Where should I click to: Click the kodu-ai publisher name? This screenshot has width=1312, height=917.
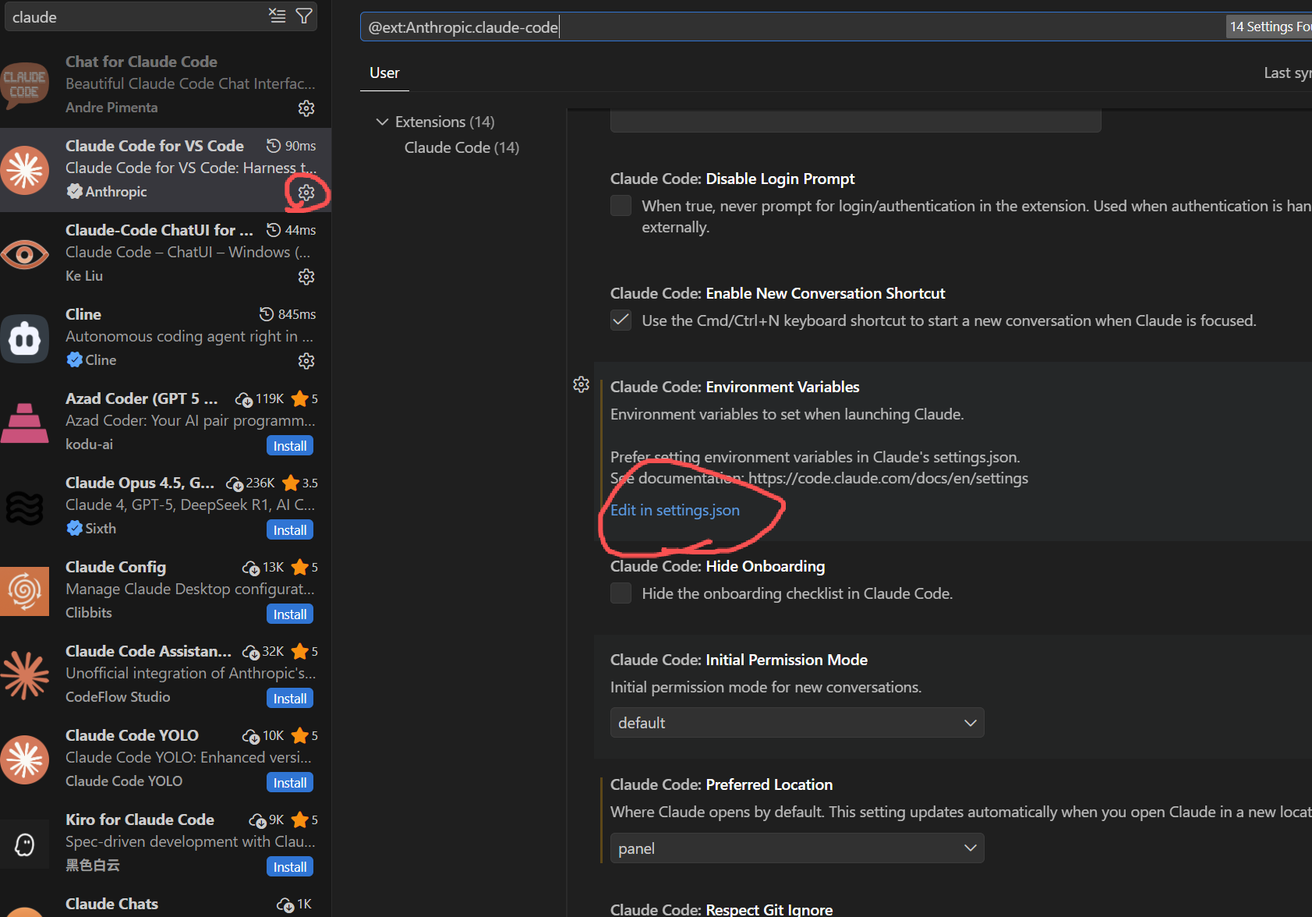pos(89,444)
